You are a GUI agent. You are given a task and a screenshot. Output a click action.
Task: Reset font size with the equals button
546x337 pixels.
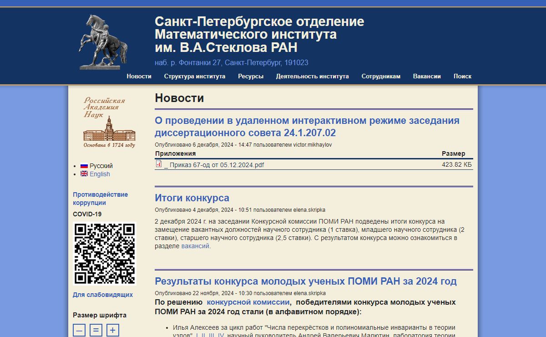click(96, 330)
